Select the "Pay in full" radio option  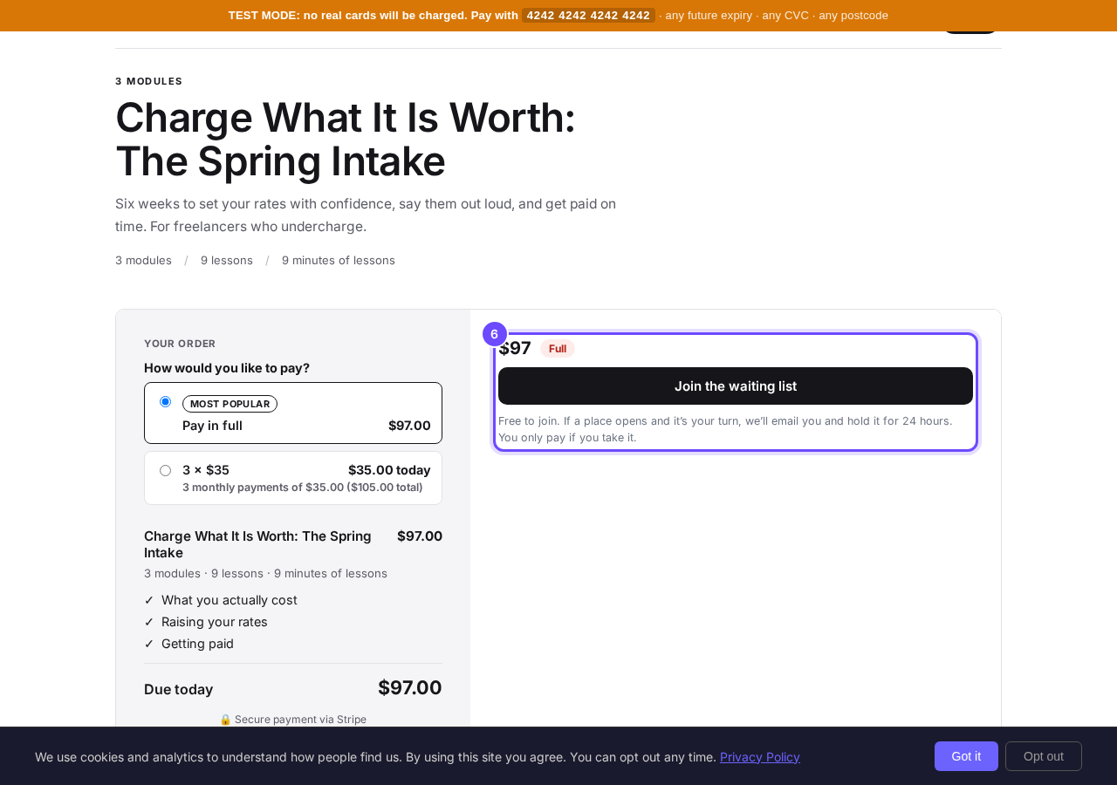click(165, 401)
